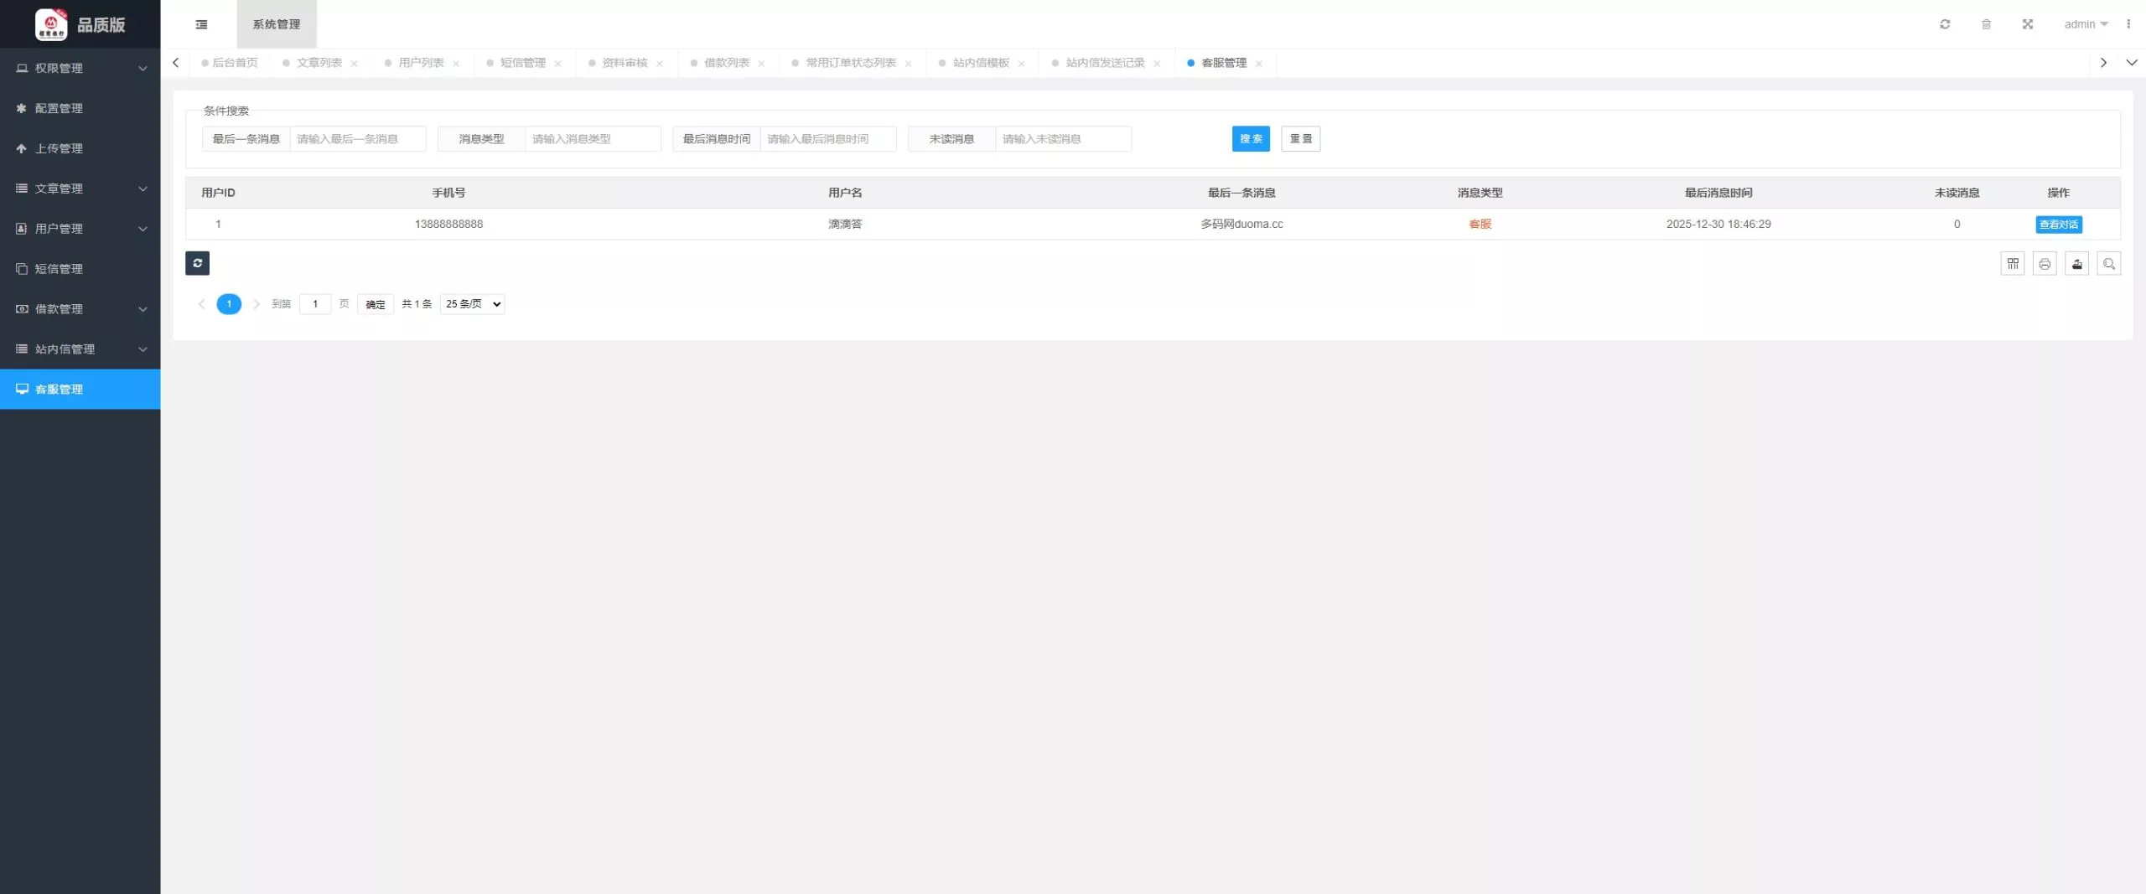Expand the 权限管理 sidebar menu

click(80, 68)
